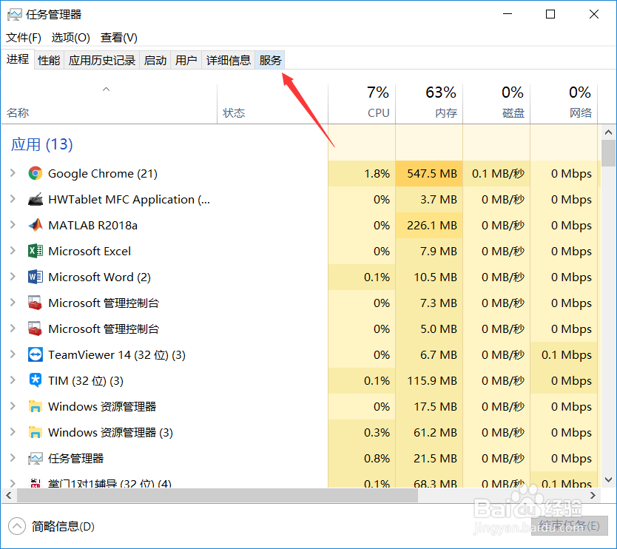Select the Microsoft Excel process name
The height and width of the screenshot is (549, 617).
point(90,251)
